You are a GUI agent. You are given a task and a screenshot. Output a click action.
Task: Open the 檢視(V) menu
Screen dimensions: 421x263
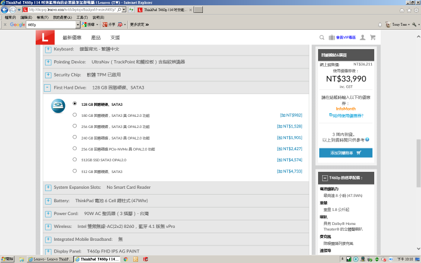[43, 18]
